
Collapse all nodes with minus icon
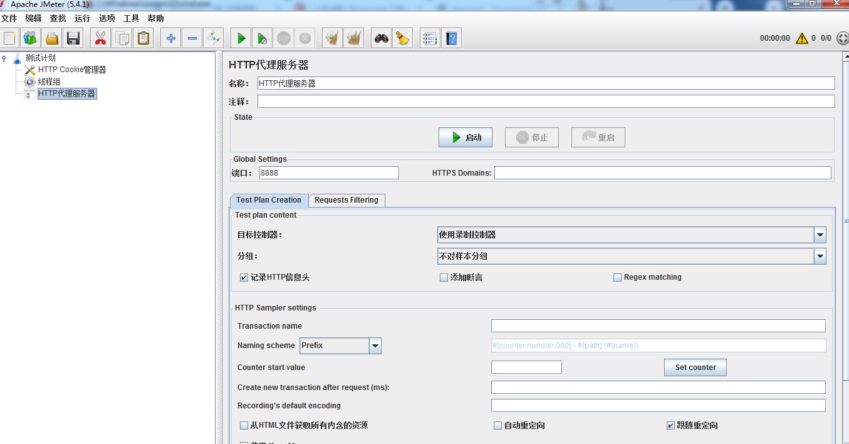[192, 38]
